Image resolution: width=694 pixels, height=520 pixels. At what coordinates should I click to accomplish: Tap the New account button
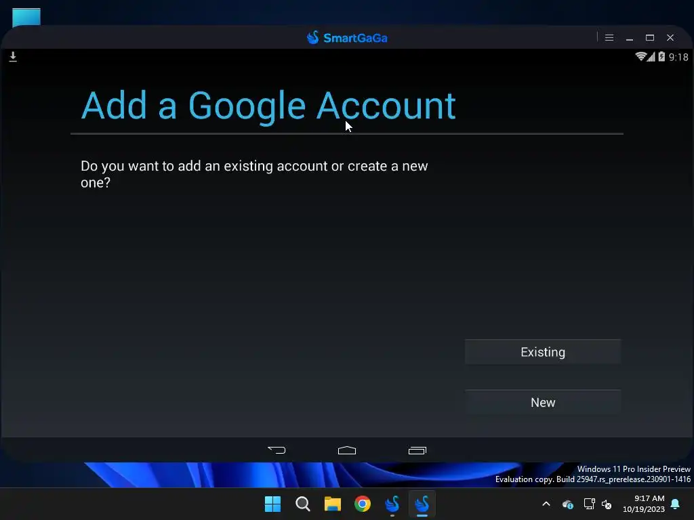point(543,402)
